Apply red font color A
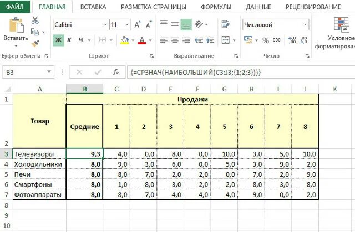Viewport: 355px width, 232px height. point(142,40)
